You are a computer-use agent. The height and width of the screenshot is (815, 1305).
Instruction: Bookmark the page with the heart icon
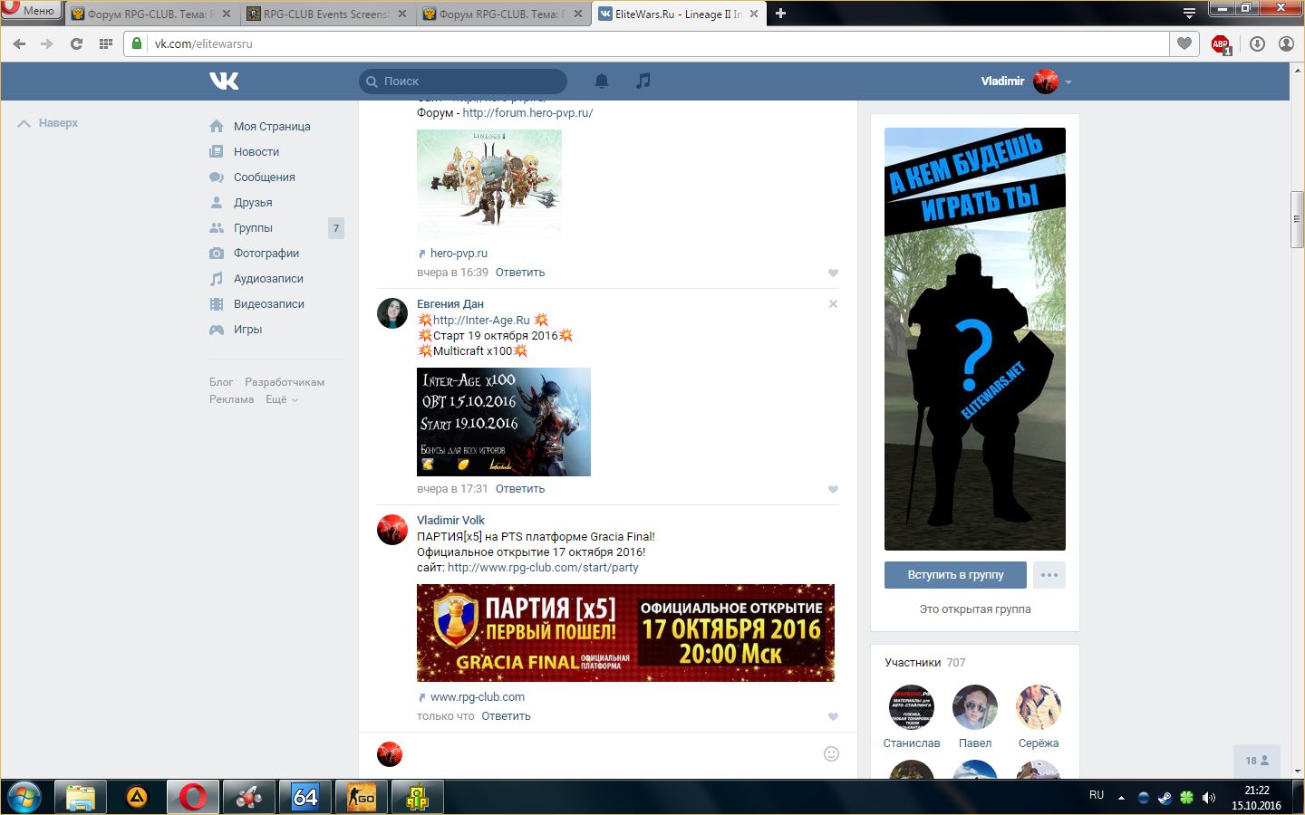1184,43
